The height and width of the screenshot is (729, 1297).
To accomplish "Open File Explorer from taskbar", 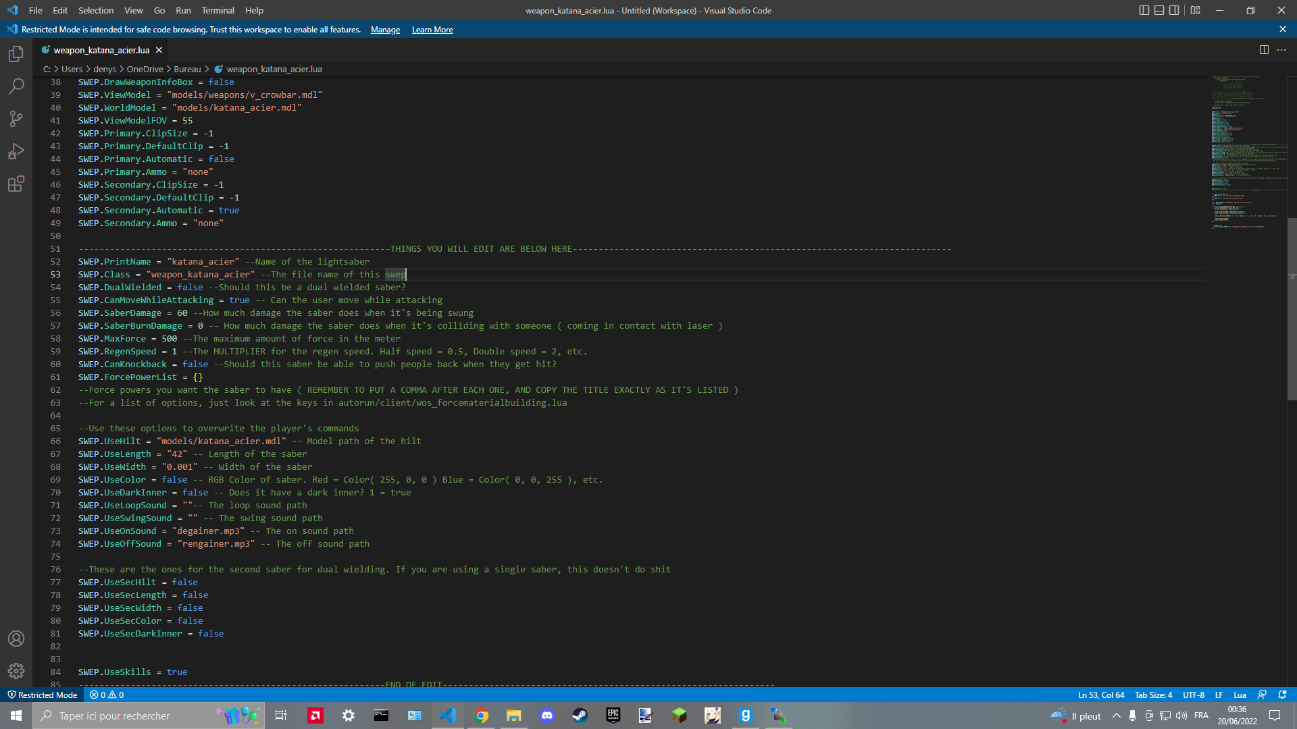I will pyautogui.click(x=514, y=715).
